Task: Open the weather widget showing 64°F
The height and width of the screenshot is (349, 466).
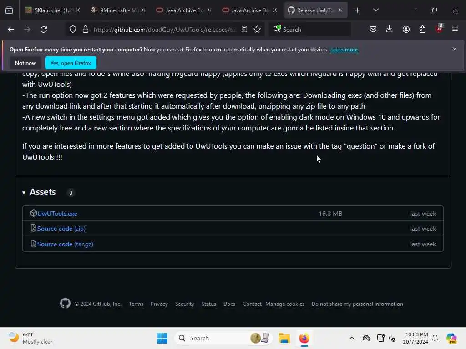Action: 30,338
